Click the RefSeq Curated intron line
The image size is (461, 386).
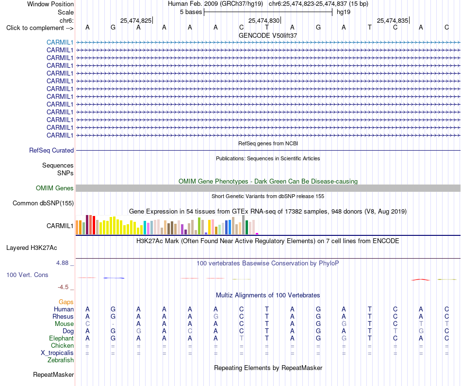tap(268, 150)
